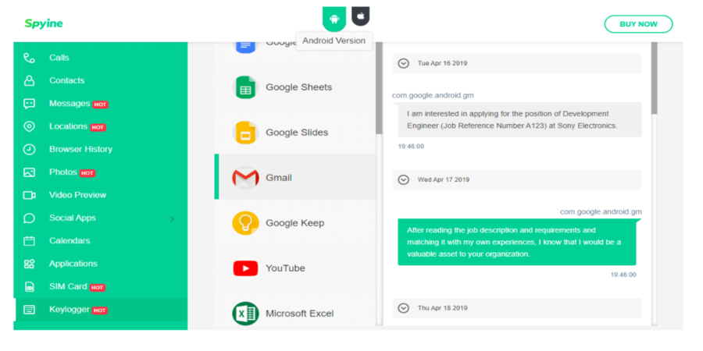Click the Google Keep app icon
The height and width of the screenshot is (351, 703).
(245, 223)
